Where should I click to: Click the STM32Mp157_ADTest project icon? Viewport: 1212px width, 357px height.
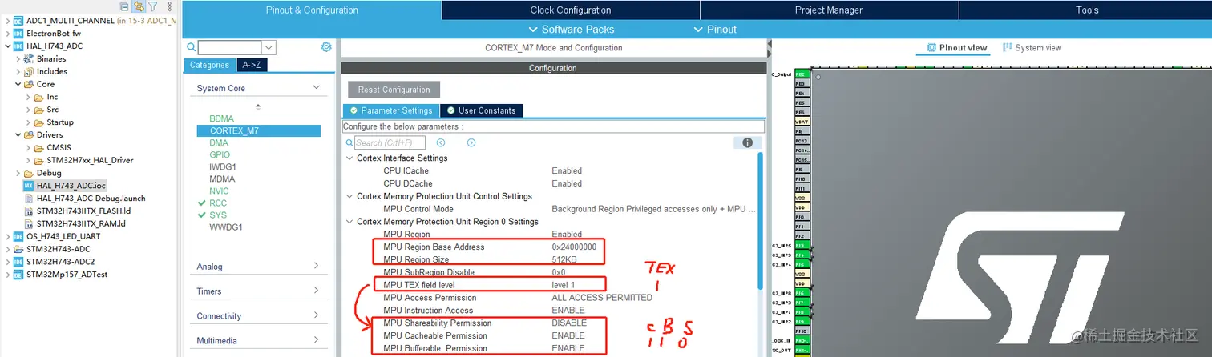coord(18,275)
